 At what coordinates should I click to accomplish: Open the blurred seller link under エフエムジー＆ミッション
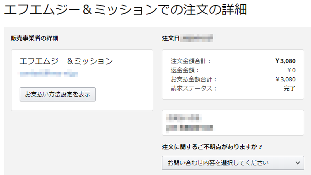point(48,73)
